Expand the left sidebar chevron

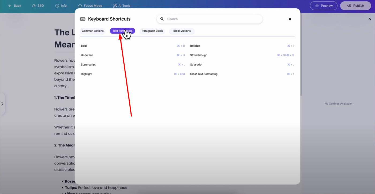(x=2, y=104)
